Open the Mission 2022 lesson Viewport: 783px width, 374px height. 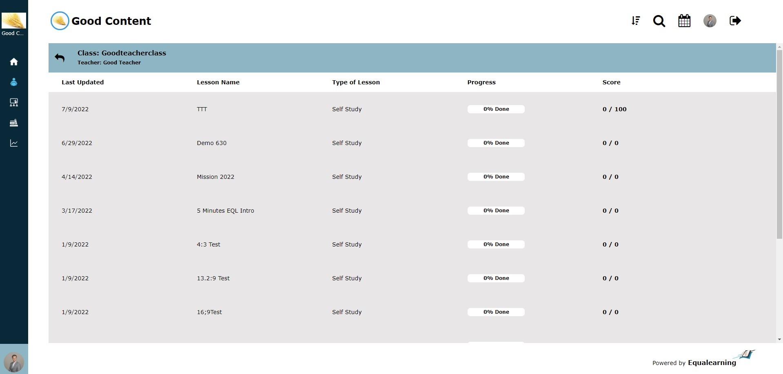[x=215, y=177]
